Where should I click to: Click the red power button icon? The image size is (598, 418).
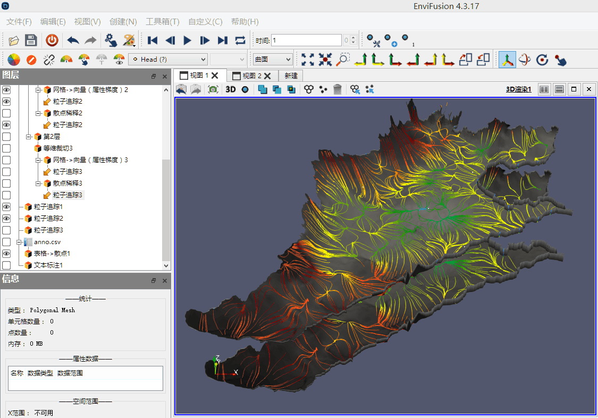point(52,40)
